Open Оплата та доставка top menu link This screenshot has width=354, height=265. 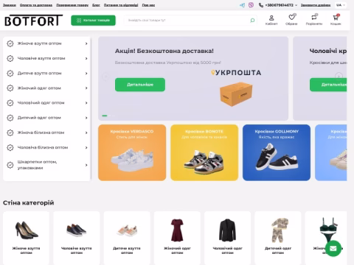click(36, 5)
